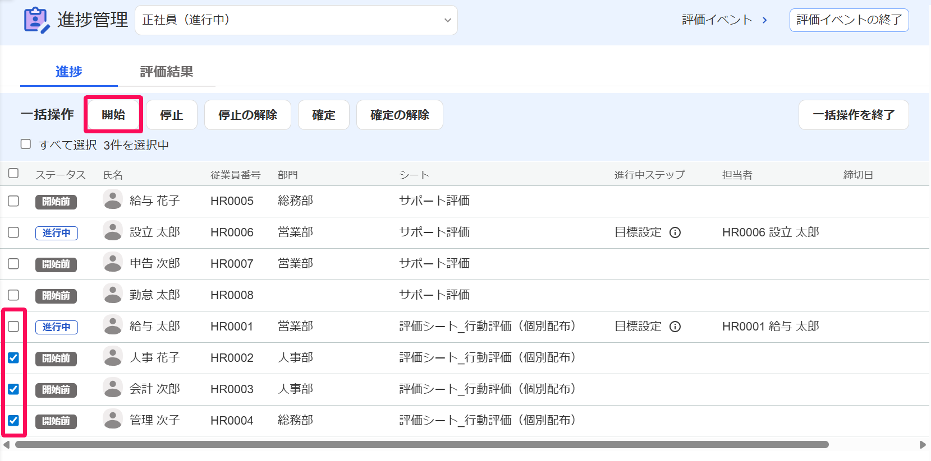Open the 正社員（進行中） event dropdown
931x461 pixels.
[296, 20]
